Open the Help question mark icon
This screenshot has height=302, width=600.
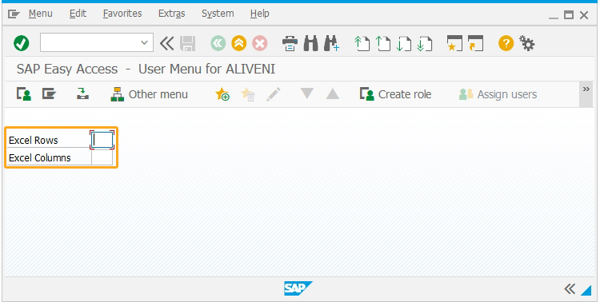506,43
